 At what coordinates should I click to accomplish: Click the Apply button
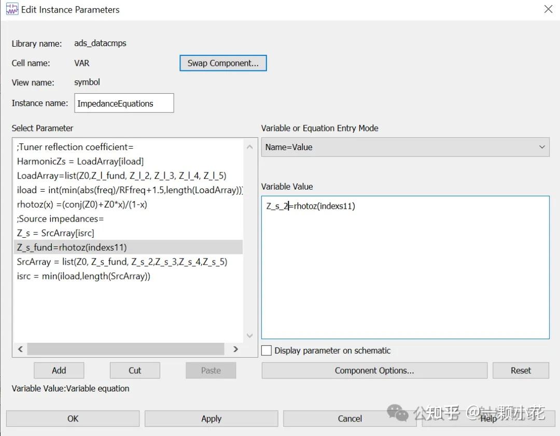pos(211,418)
